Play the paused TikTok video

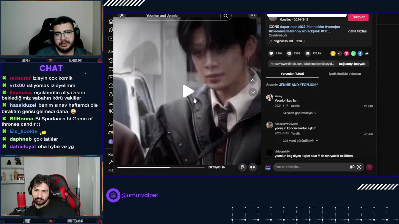click(x=188, y=91)
